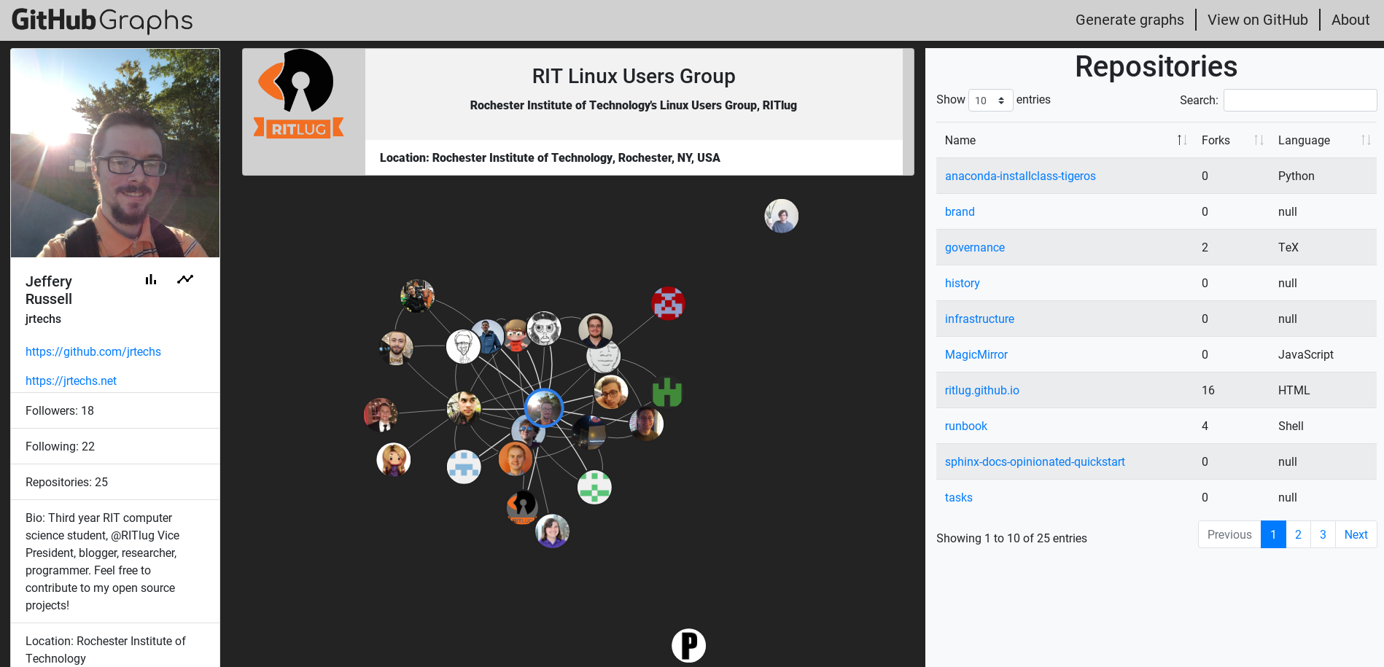This screenshot has height=667, width=1384.
Task: Open the RITlug logo on the organization card
Action: [299, 91]
